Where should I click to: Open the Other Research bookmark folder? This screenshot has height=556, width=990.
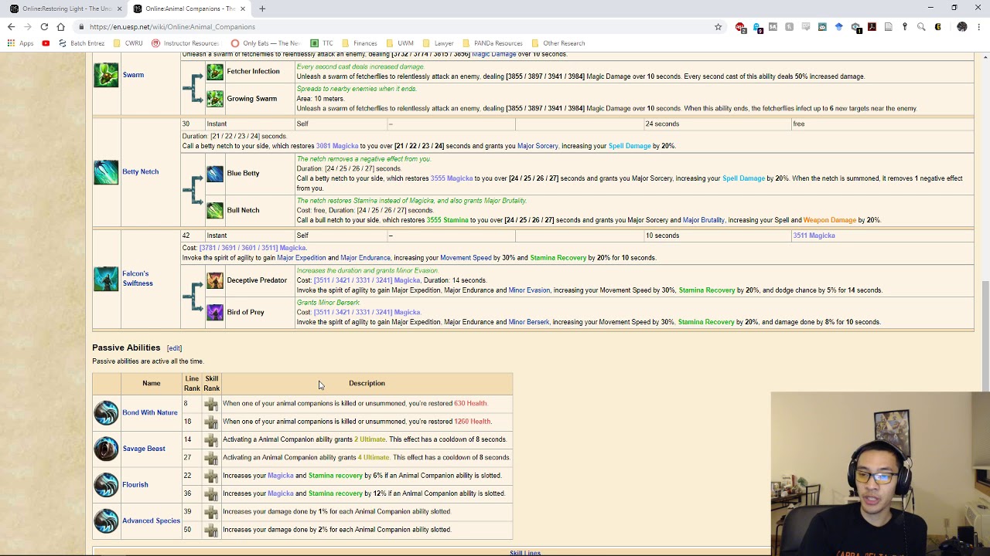558,43
